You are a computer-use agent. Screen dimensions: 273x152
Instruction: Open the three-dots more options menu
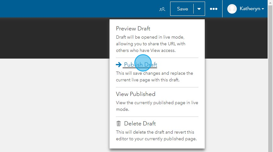(213, 9)
